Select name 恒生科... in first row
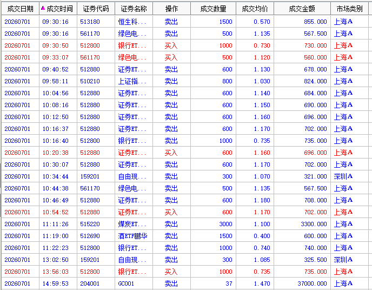372x290 pixels. pos(132,22)
